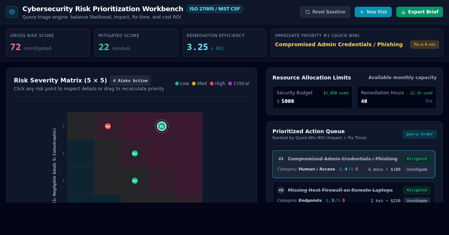
Task: Click the Med legend dot
Action: pos(194,84)
